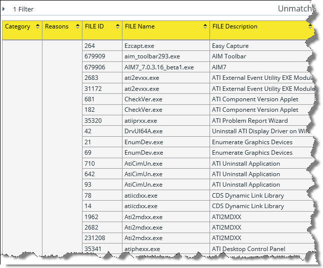Select Uninstall ATI Display Driver description
Viewport: 323px width, 268px height.
(260, 131)
